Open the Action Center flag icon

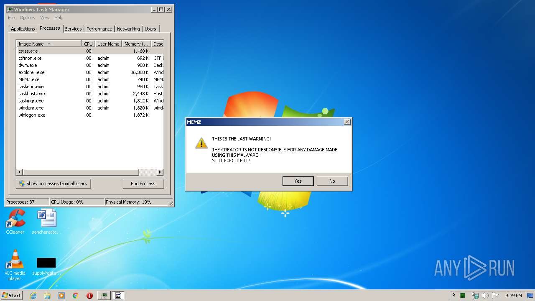(495, 296)
